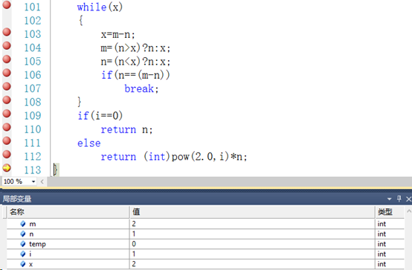The width and height of the screenshot is (412, 270).
Task: Click 'if(n==(m-n))' on line 106
Action: click(135, 75)
